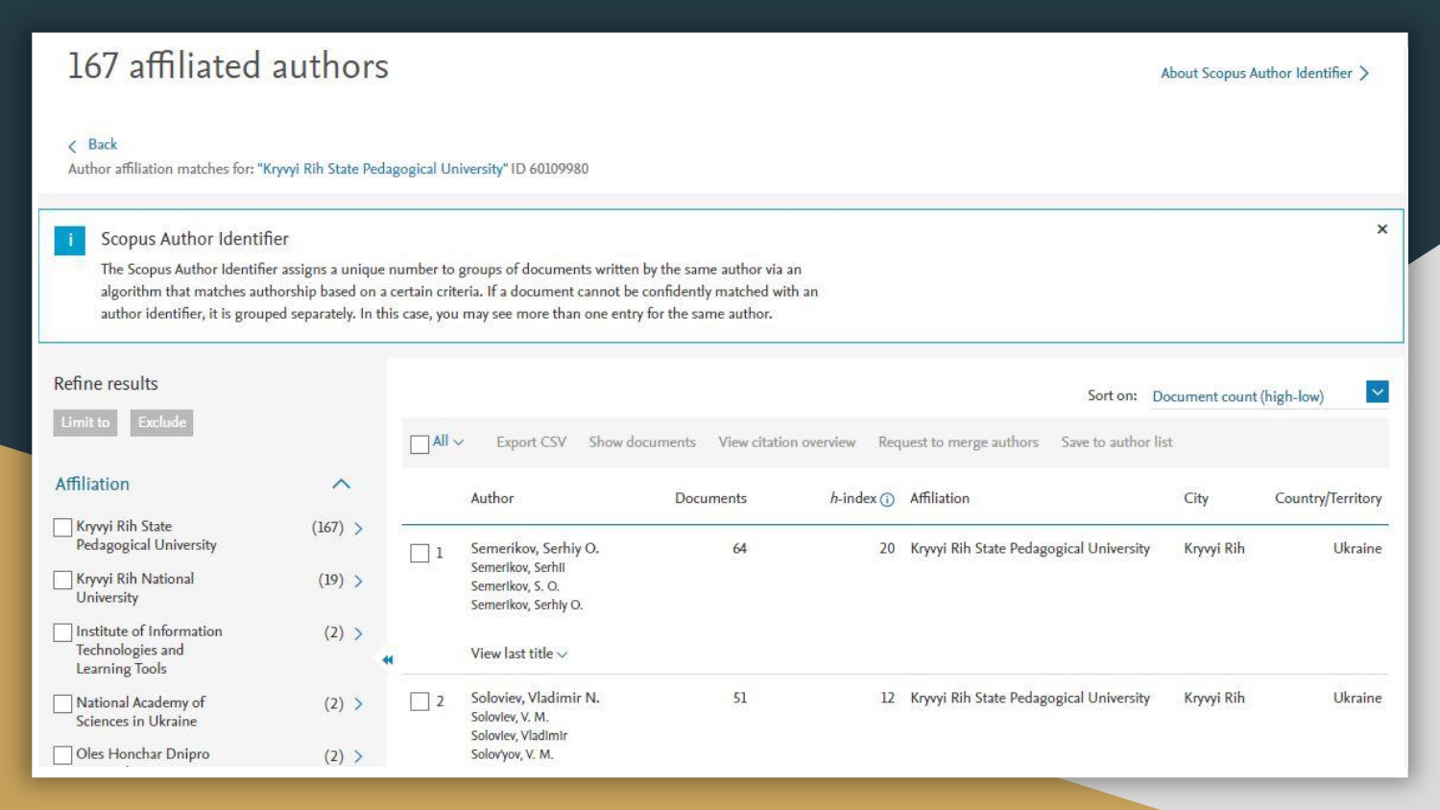Open the All selection dropdown

point(448,441)
